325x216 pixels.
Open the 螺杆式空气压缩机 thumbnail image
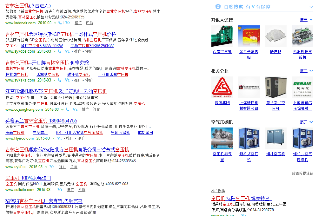(x=302, y=138)
